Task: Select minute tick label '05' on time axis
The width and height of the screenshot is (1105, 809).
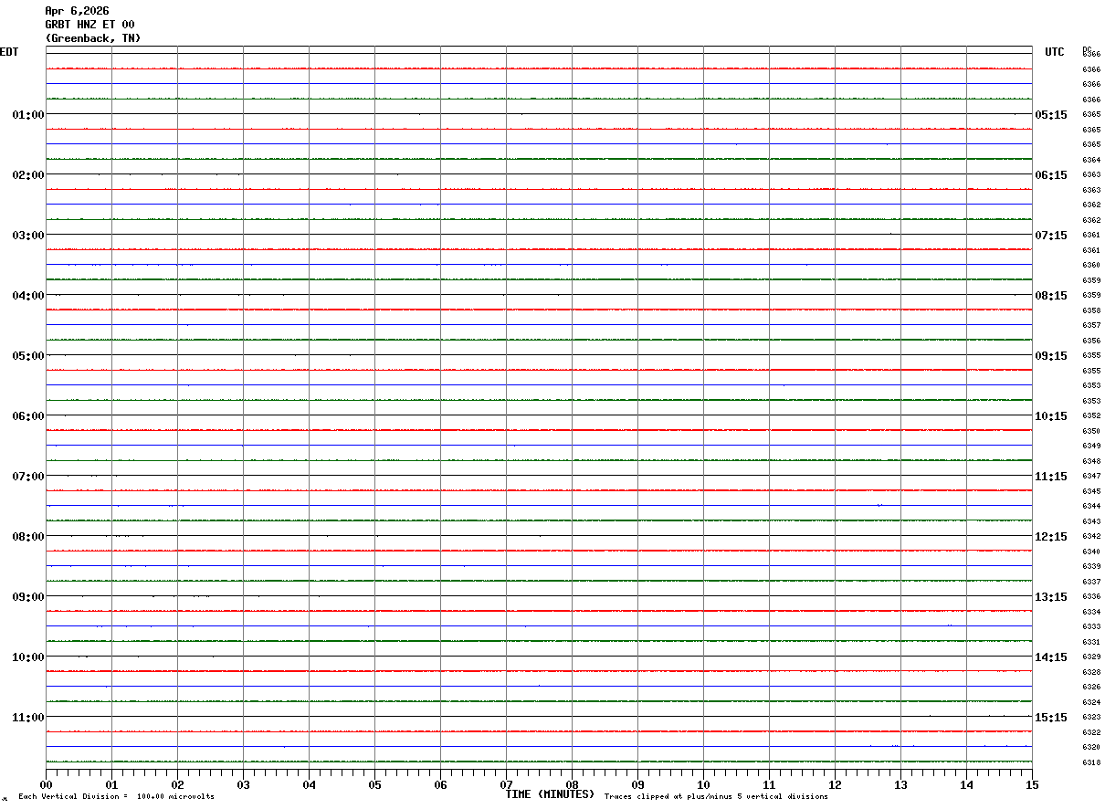Action: (x=374, y=784)
